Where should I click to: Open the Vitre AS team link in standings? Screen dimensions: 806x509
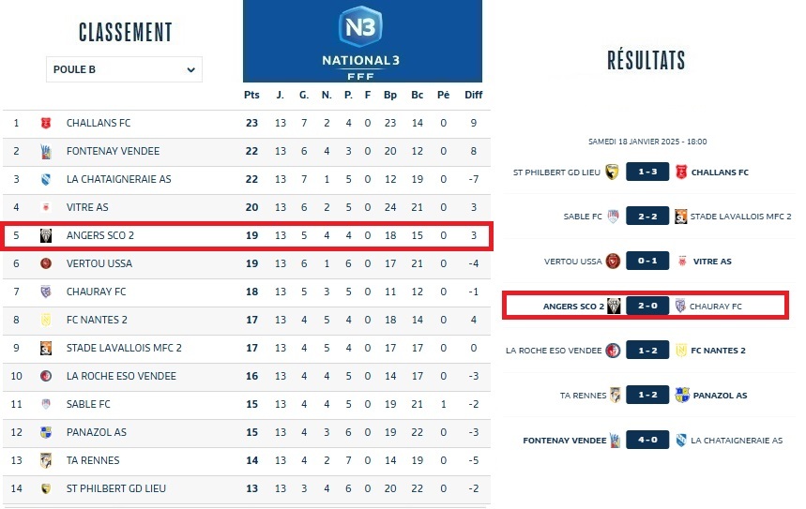click(x=87, y=207)
